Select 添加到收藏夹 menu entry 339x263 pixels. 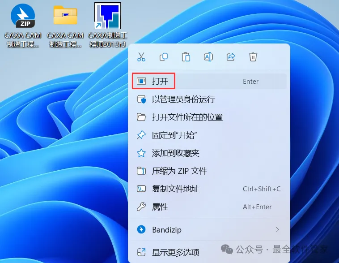coord(209,153)
